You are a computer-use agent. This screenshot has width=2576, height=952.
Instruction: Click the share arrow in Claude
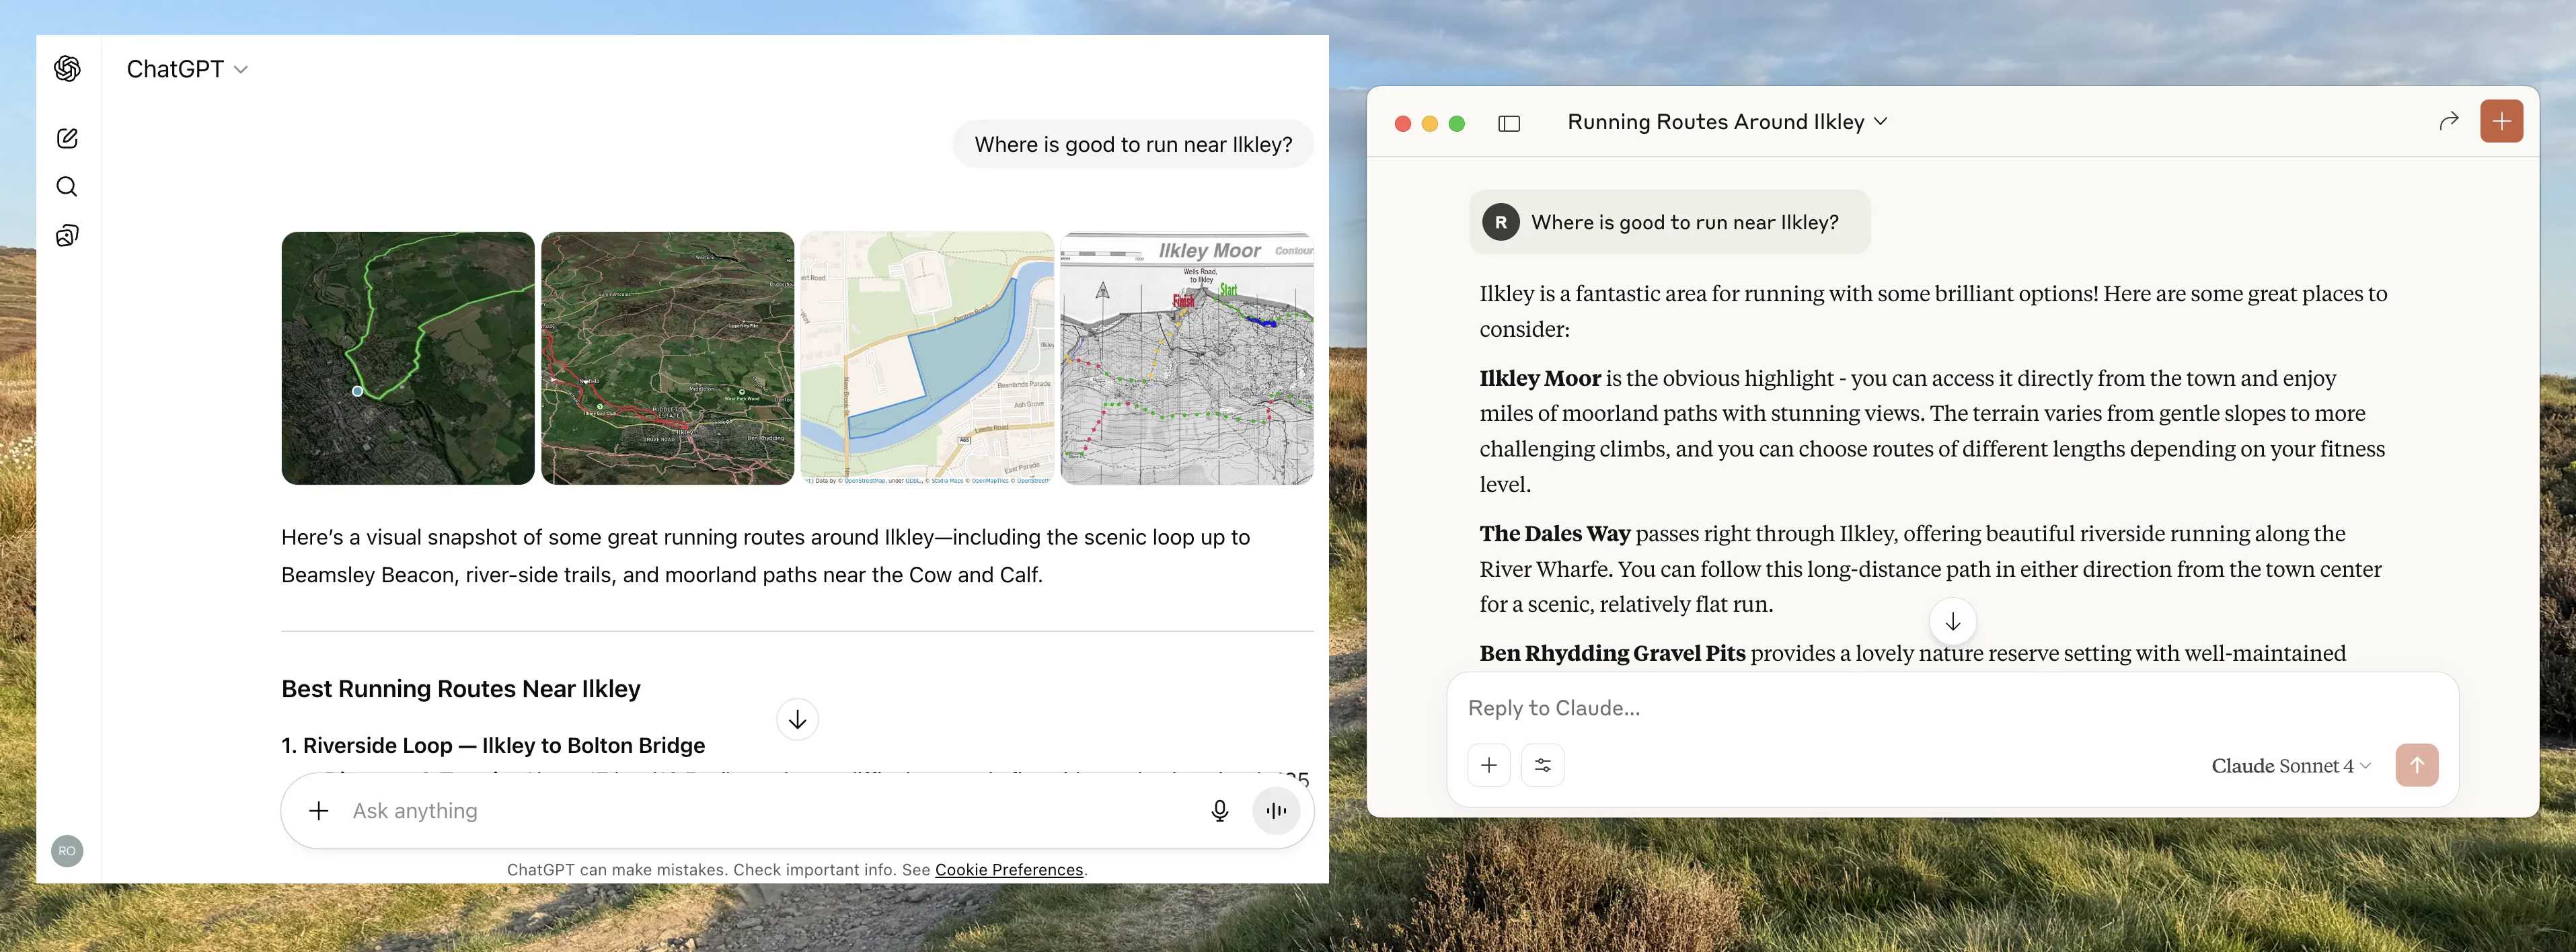coord(2448,121)
